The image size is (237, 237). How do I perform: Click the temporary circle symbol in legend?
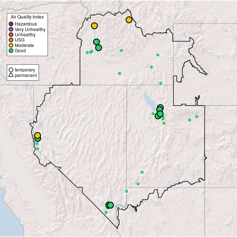(11, 70)
